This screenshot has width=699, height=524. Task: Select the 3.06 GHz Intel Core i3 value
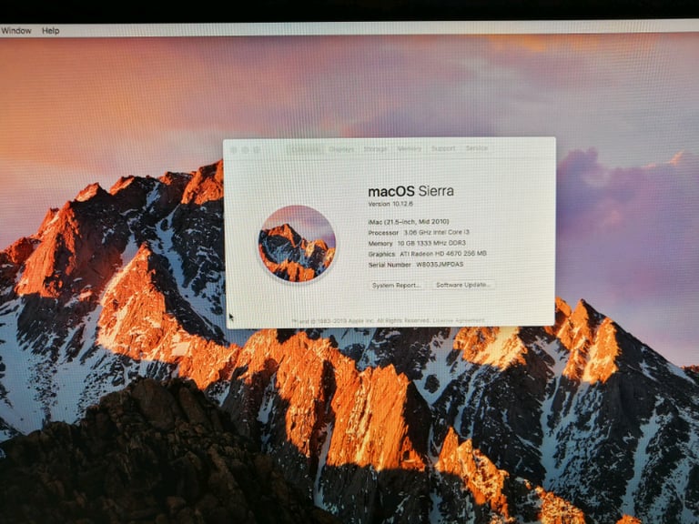[437, 232]
